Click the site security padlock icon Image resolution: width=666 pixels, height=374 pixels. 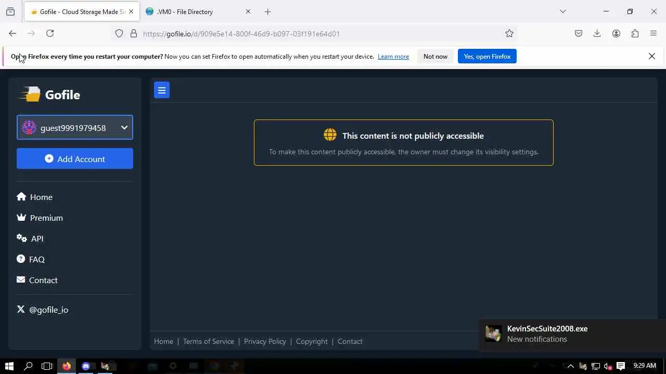pos(134,33)
